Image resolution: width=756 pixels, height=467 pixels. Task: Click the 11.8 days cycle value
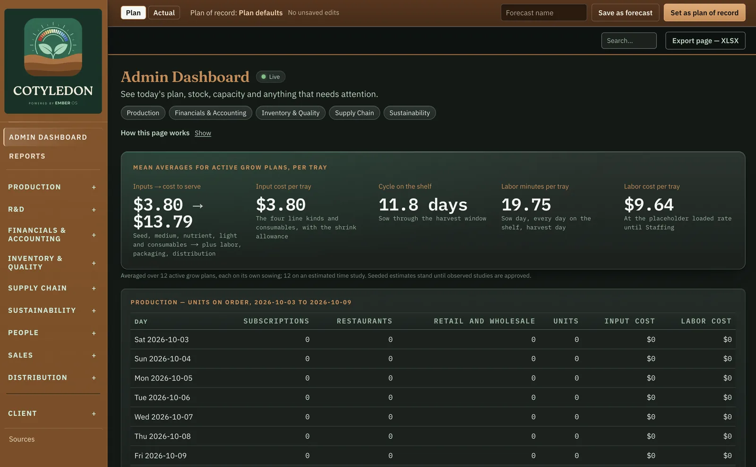(x=423, y=204)
